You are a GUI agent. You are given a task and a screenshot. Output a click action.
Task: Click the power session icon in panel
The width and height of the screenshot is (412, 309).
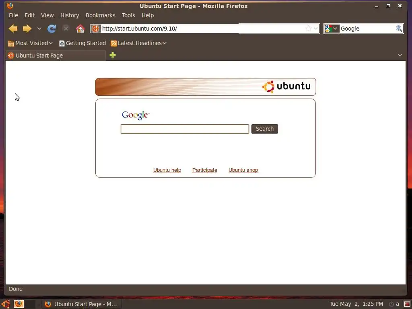coord(391,304)
